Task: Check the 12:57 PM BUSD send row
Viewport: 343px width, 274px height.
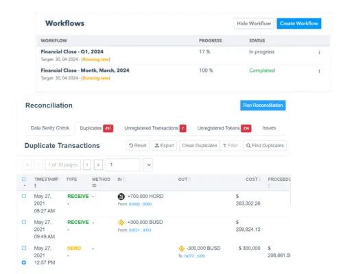Action: tap(24, 248)
